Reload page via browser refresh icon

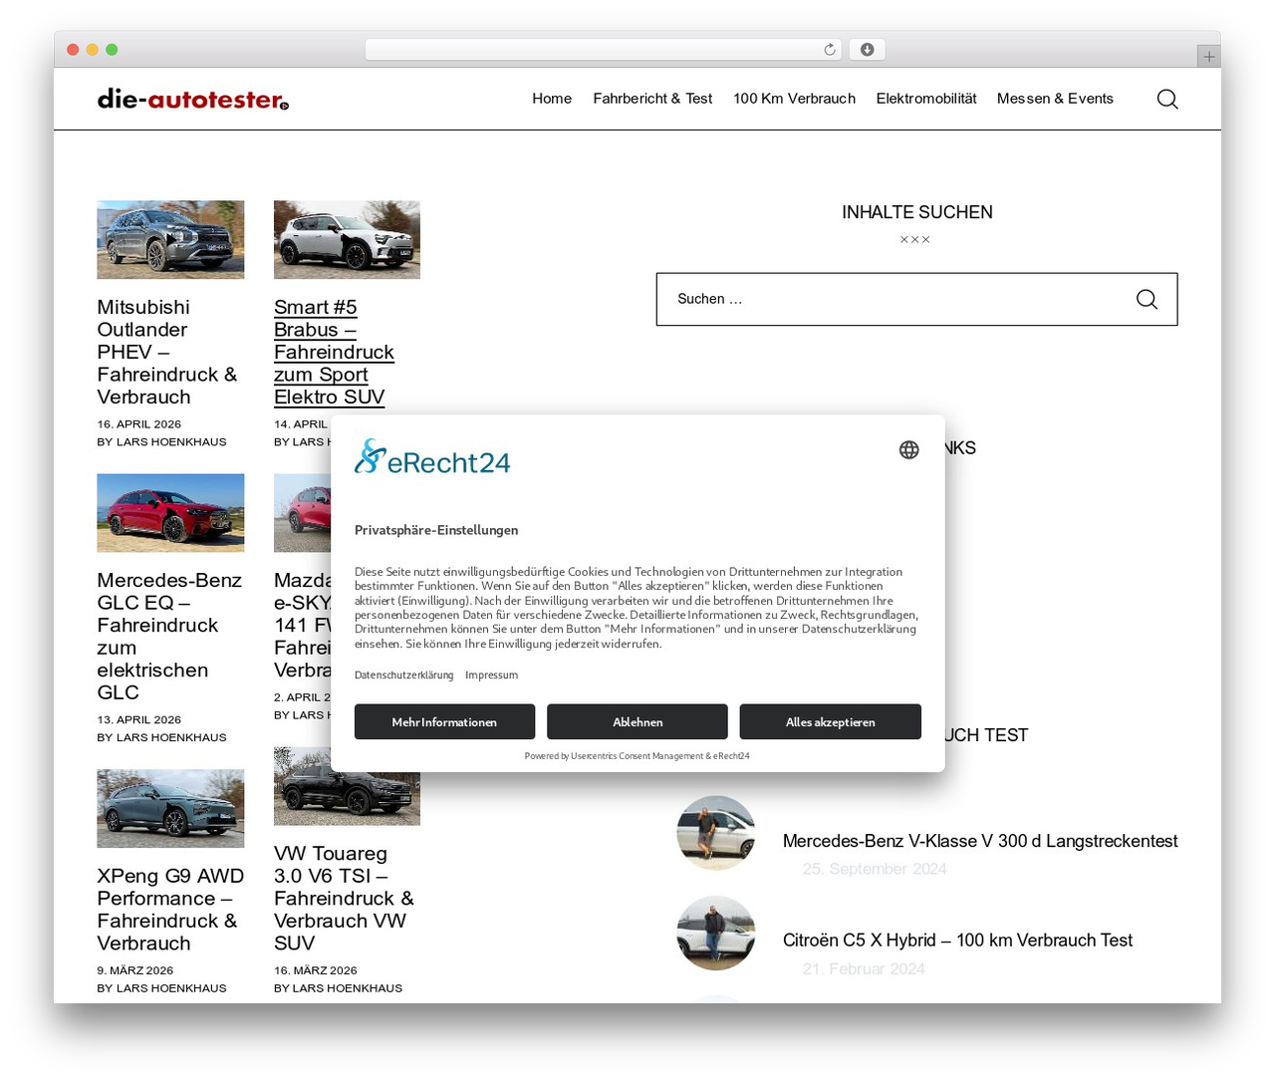(829, 50)
